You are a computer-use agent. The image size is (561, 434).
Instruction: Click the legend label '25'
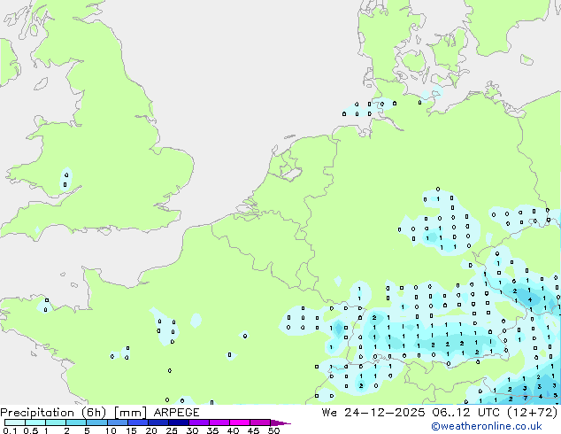pyautogui.click(x=172, y=430)
